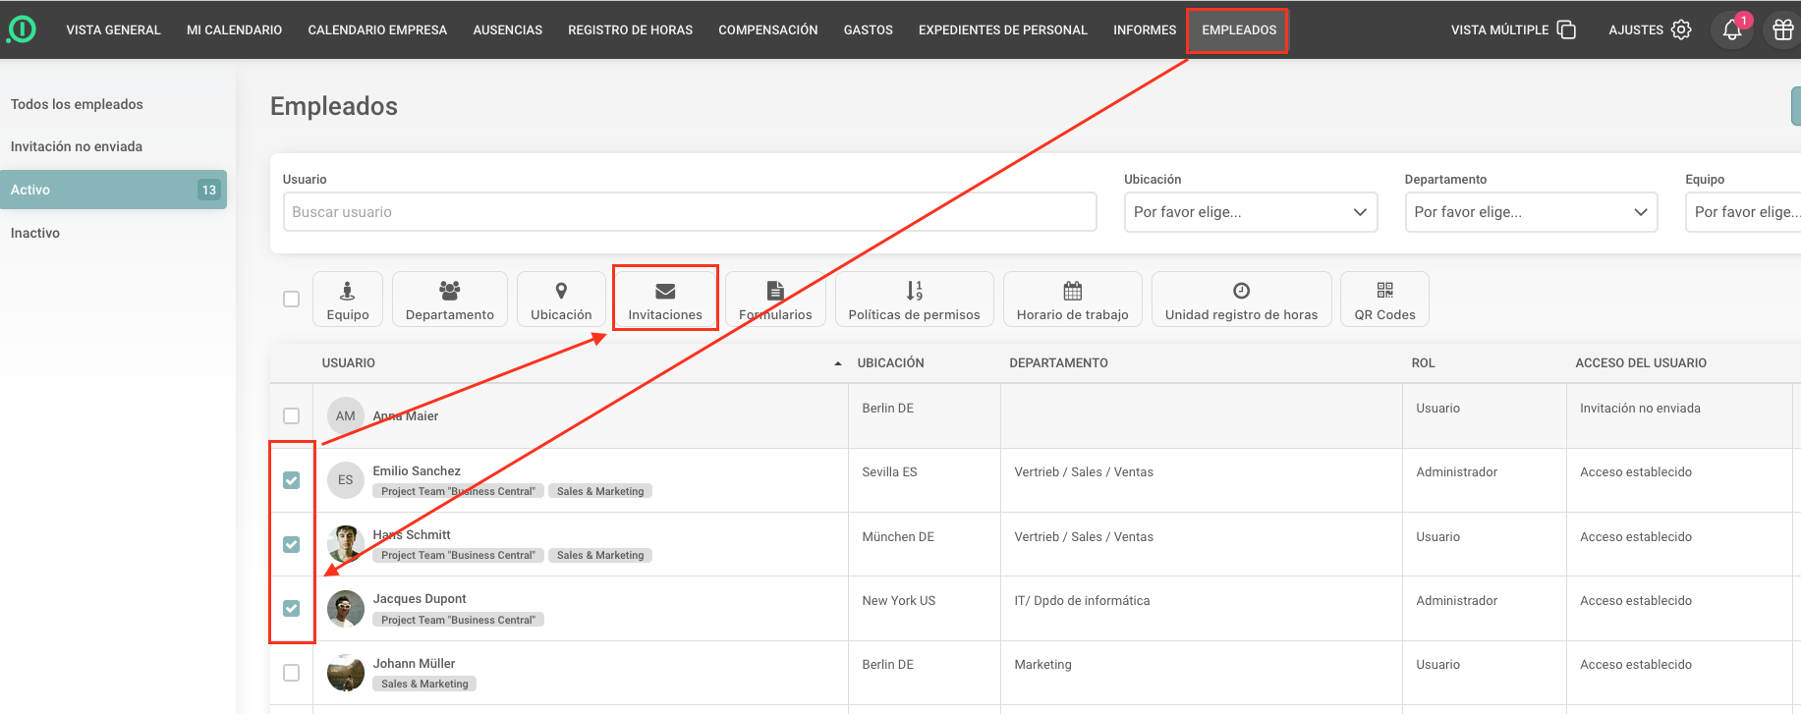The height and width of the screenshot is (714, 1801).
Task: Click the Buscar usuario search field
Action: pyautogui.click(x=689, y=212)
